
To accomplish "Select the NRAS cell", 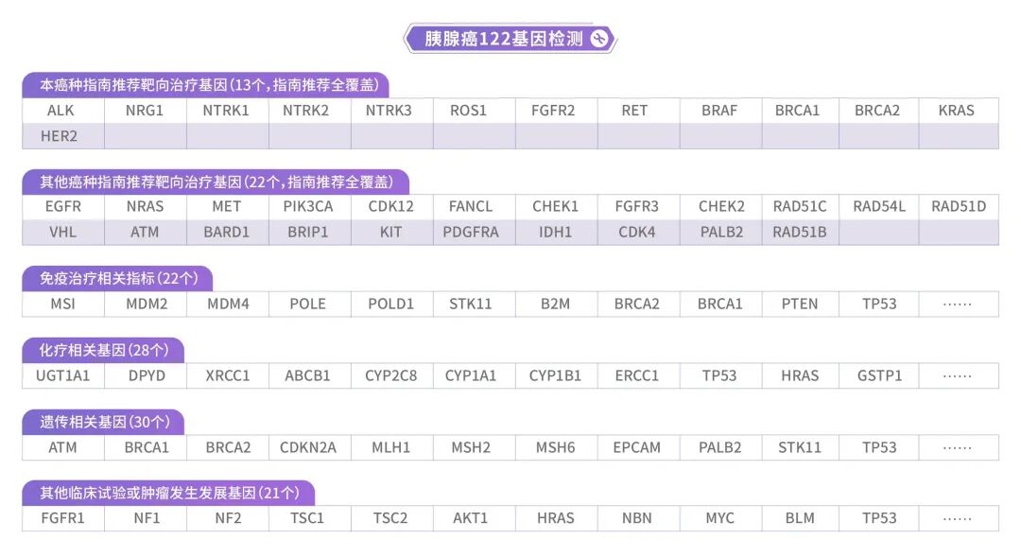I will (x=146, y=206).
